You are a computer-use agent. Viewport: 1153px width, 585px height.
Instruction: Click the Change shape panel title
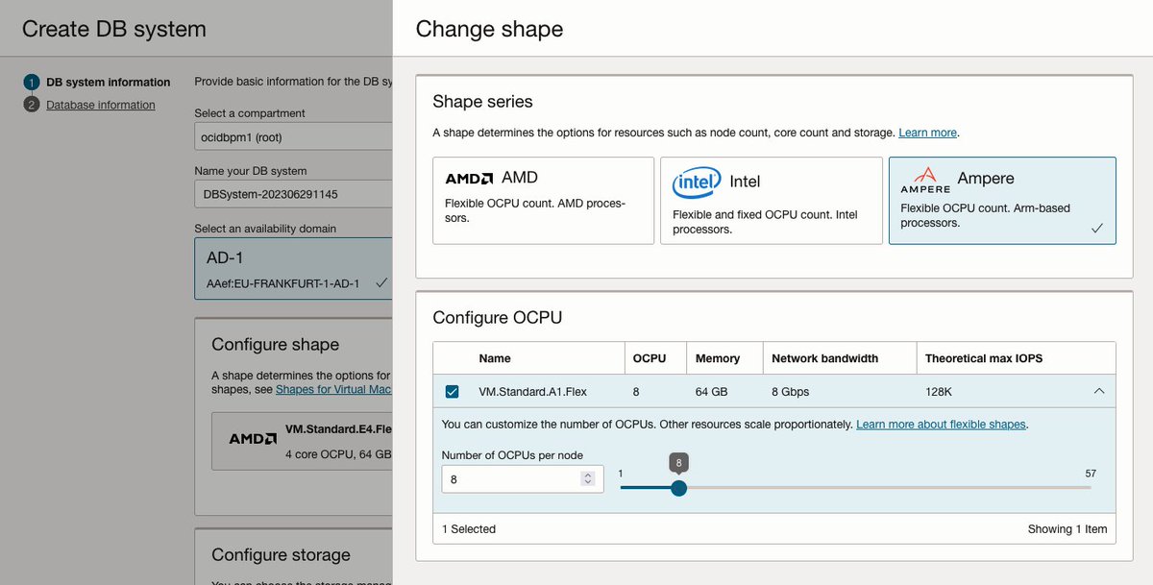pyautogui.click(x=489, y=29)
